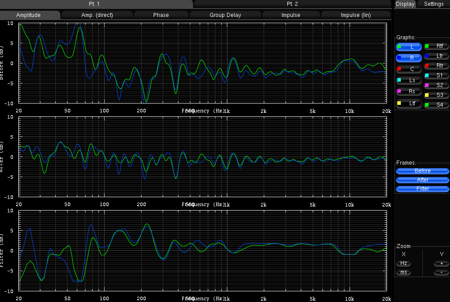Hide the After frame

[422, 180]
